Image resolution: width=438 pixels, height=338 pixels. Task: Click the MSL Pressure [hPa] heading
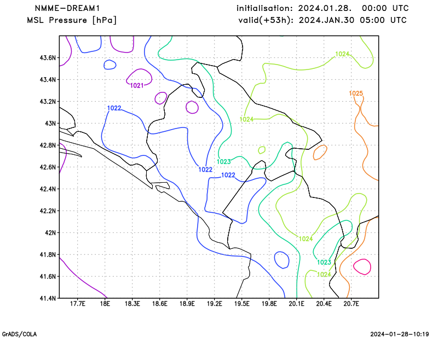pyautogui.click(x=72, y=20)
